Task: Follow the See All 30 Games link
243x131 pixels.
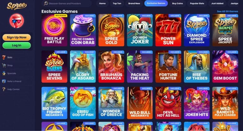Action: 227,11
